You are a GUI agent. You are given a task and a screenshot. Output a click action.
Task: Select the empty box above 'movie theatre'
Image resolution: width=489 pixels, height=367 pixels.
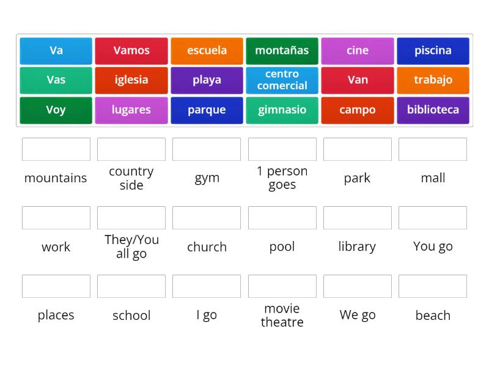pyautogui.click(x=282, y=286)
